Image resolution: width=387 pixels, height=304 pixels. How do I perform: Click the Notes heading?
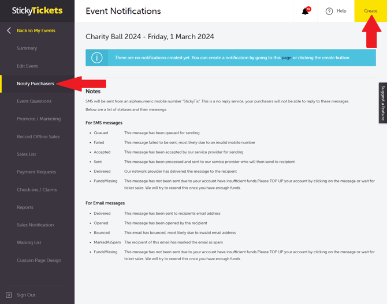[93, 91]
